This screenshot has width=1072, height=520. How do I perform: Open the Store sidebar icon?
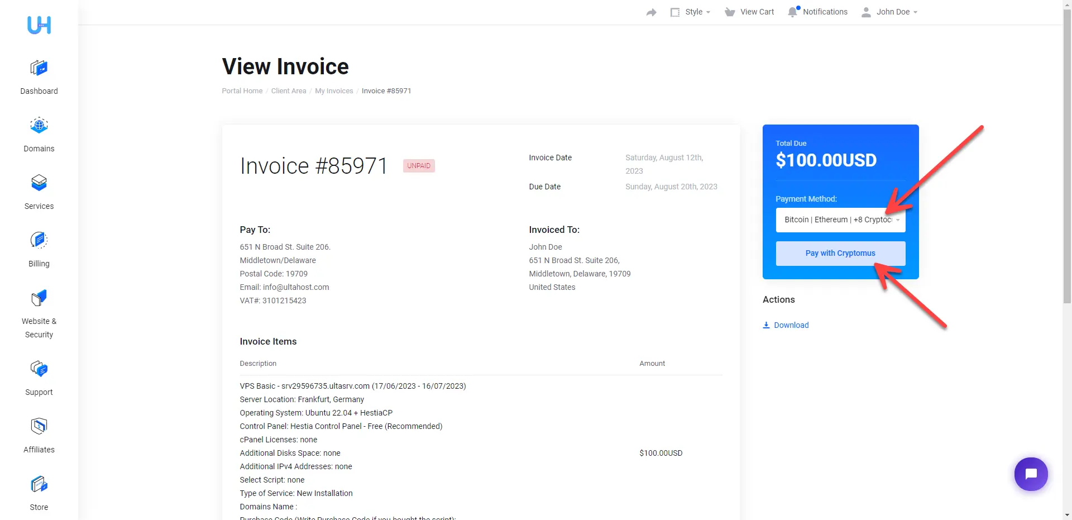[39, 484]
